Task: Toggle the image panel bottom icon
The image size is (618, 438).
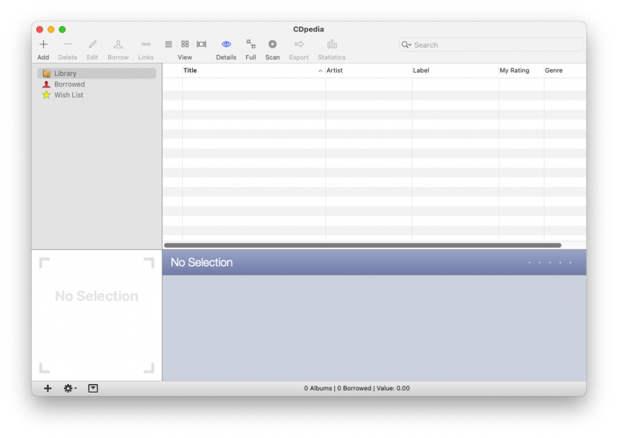Action: [93, 388]
